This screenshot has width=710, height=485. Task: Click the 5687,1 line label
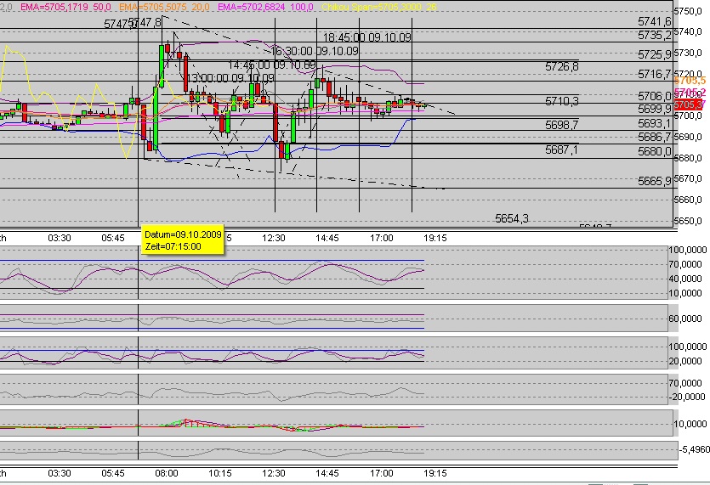tap(561, 149)
